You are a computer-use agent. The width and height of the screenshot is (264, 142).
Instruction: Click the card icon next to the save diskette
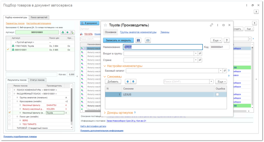[148, 40]
